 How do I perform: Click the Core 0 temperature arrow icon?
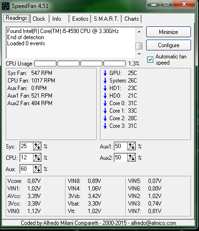pos(105,103)
